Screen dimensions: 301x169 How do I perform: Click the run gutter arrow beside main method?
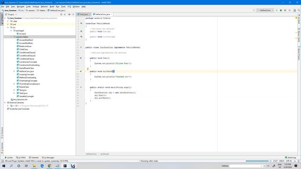(81, 87)
